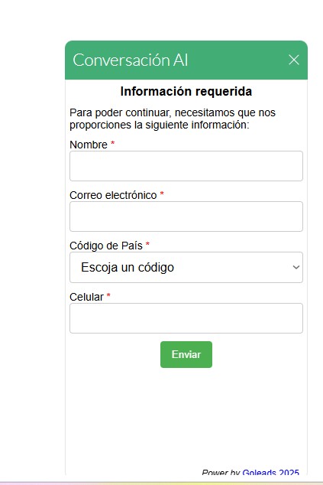This screenshot has width=323, height=485.
Task: Click the Correo electrónico label
Action: [113, 196]
